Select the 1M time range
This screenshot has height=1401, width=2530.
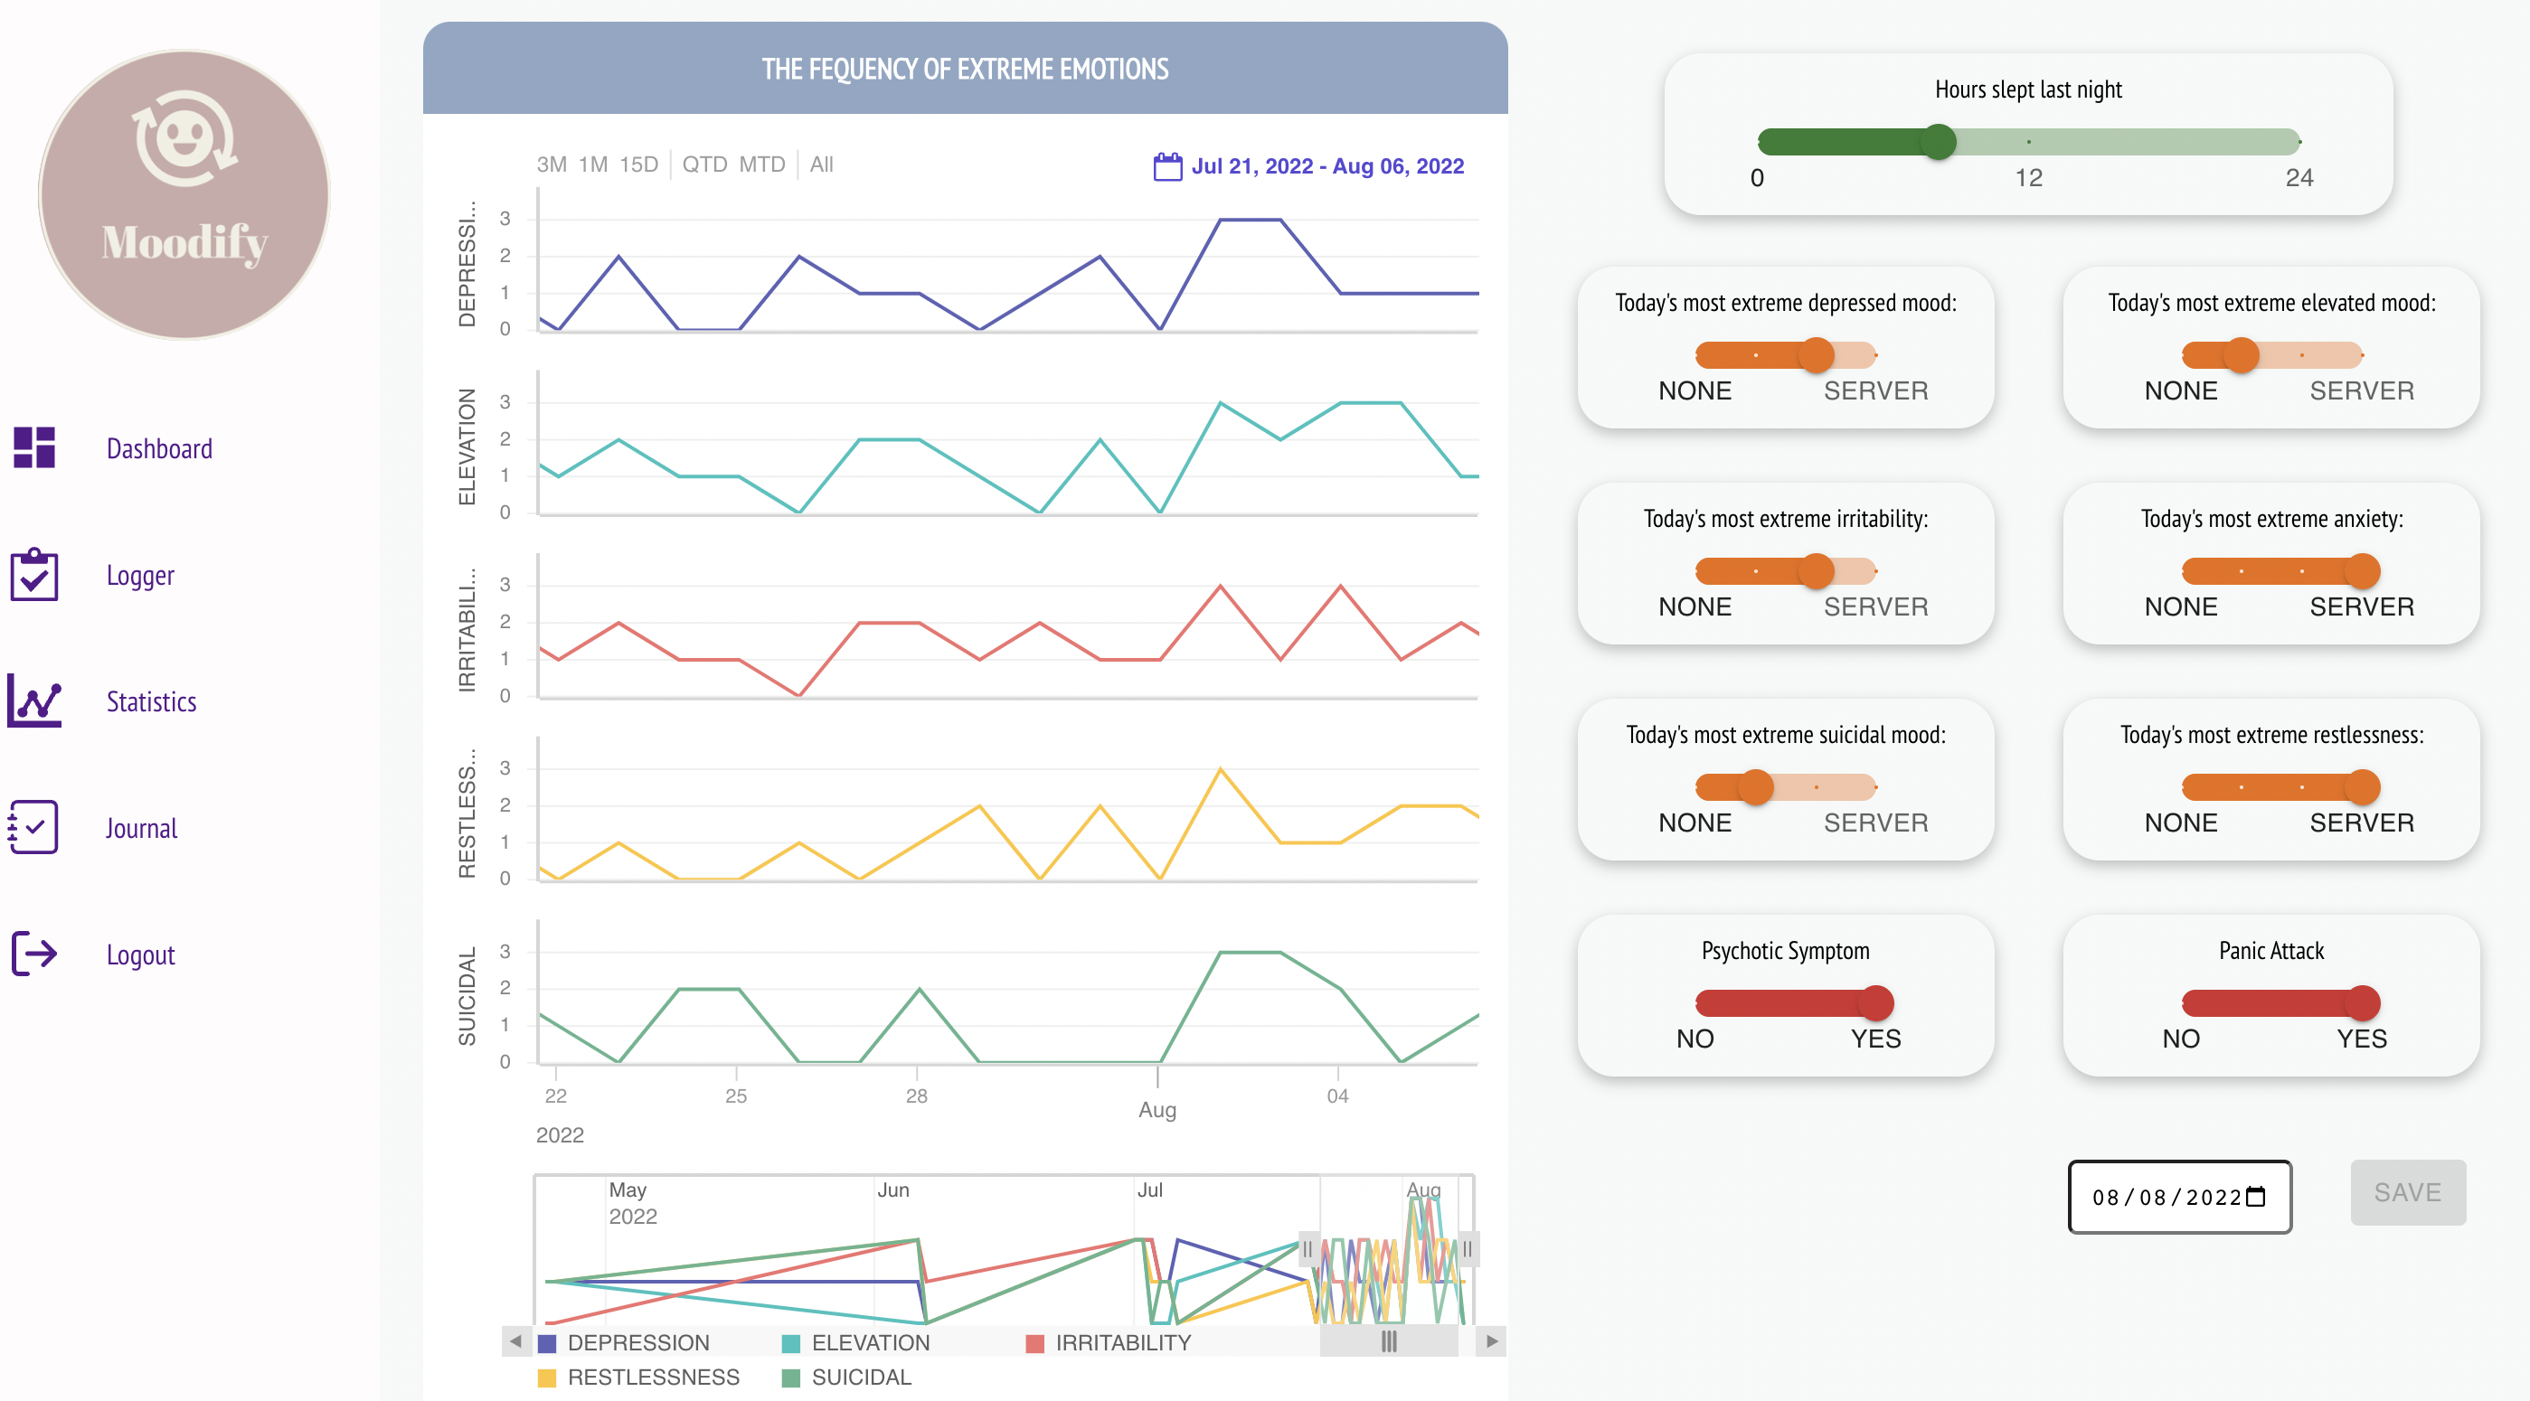[592, 164]
